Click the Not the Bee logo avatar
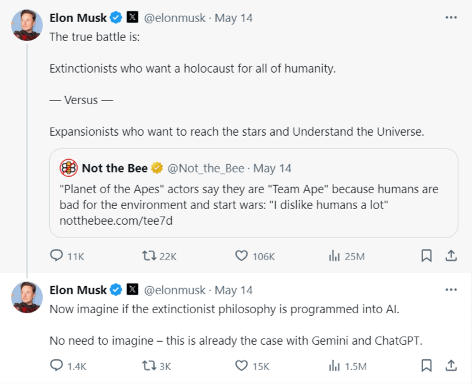This screenshot has height=384, width=473. click(x=68, y=168)
